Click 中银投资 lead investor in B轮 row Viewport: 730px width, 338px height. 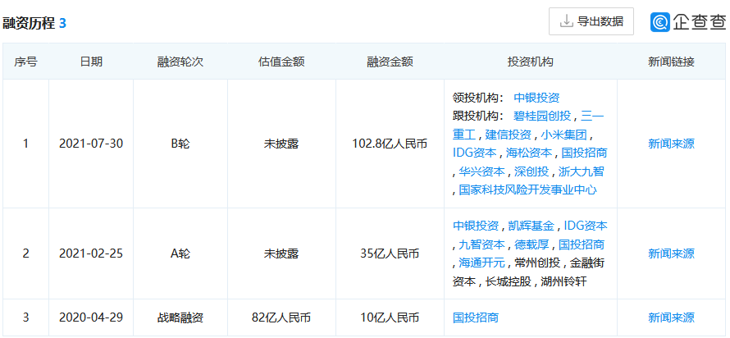(x=536, y=98)
